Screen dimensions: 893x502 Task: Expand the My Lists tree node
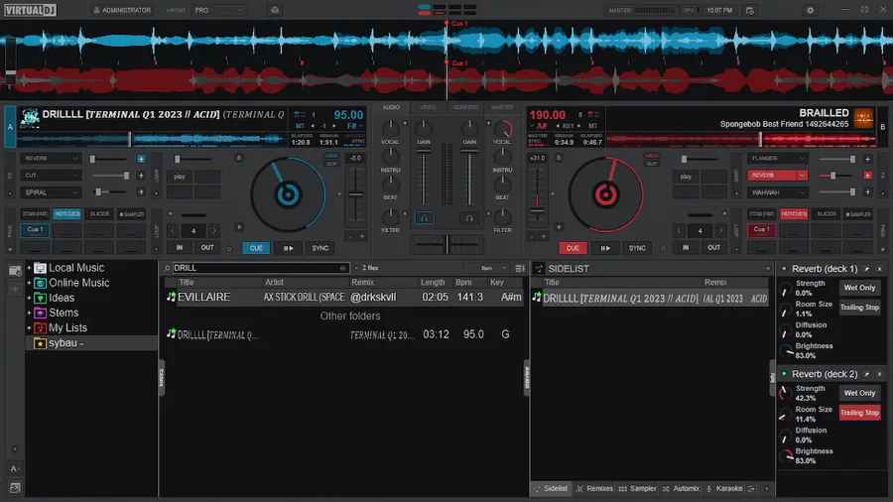tap(29, 327)
